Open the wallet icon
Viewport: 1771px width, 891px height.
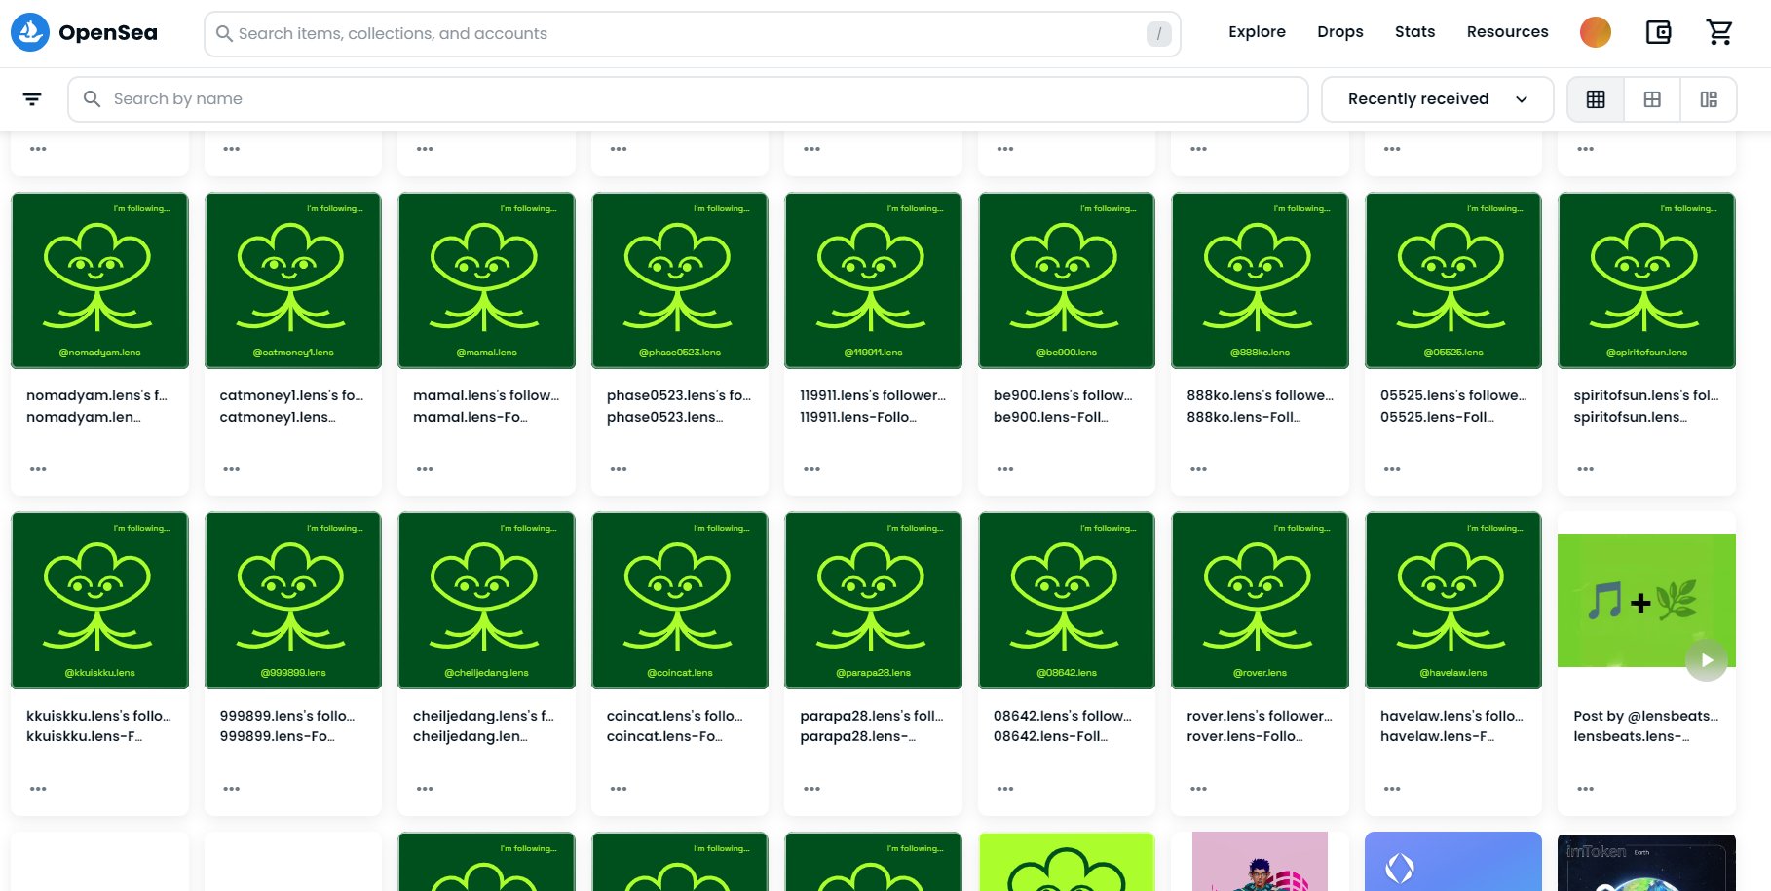click(1658, 32)
